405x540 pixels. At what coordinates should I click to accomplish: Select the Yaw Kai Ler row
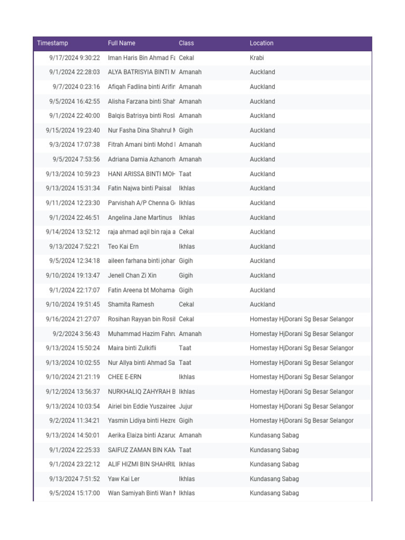(x=202, y=479)
